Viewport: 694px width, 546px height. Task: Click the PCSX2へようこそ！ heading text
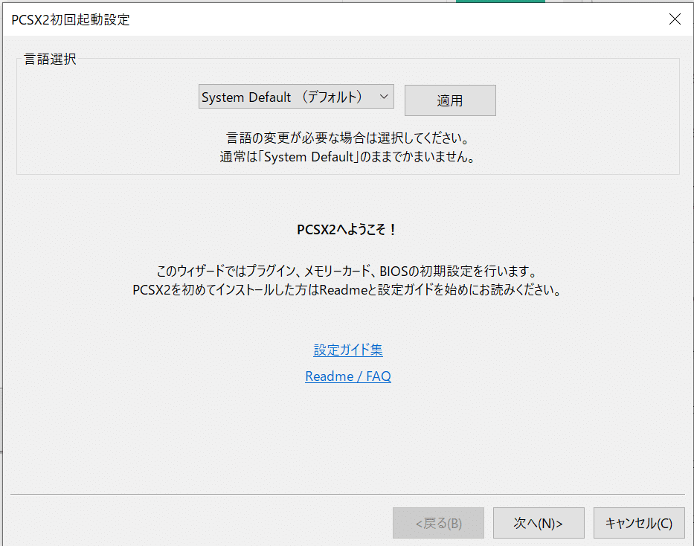coord(347,230)
